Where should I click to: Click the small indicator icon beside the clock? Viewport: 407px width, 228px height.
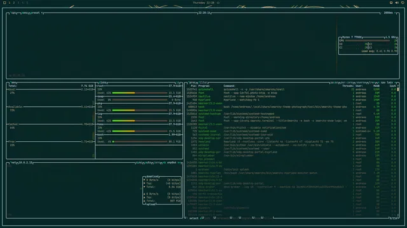click(x=218, y=3)
